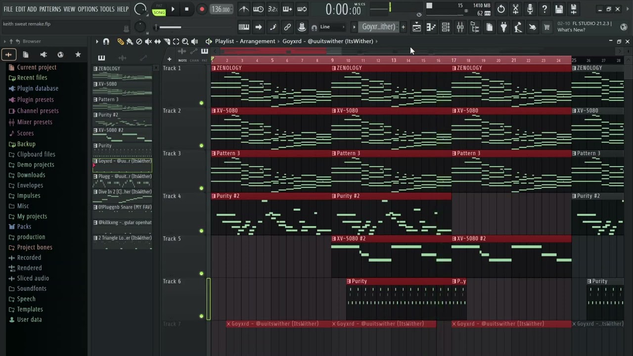Open the Line snap dropdown
This screenshot has height=356, width=633.
tap(331, 27)
